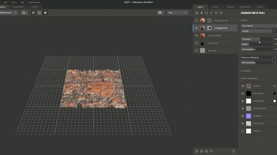This screenshot has height=155, width=277.
Task: Click the liquid drop icon above the layers
Action: [x=211, y=13]
